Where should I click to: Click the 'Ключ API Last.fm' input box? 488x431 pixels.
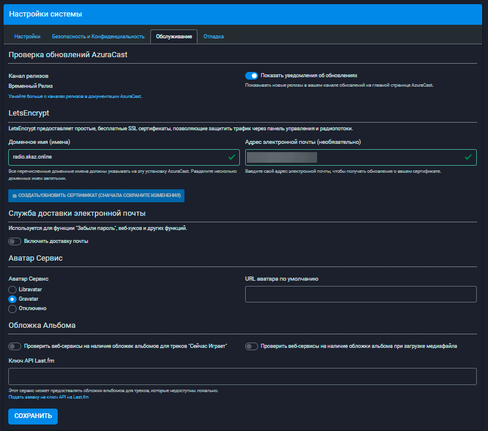click(242, 376)
